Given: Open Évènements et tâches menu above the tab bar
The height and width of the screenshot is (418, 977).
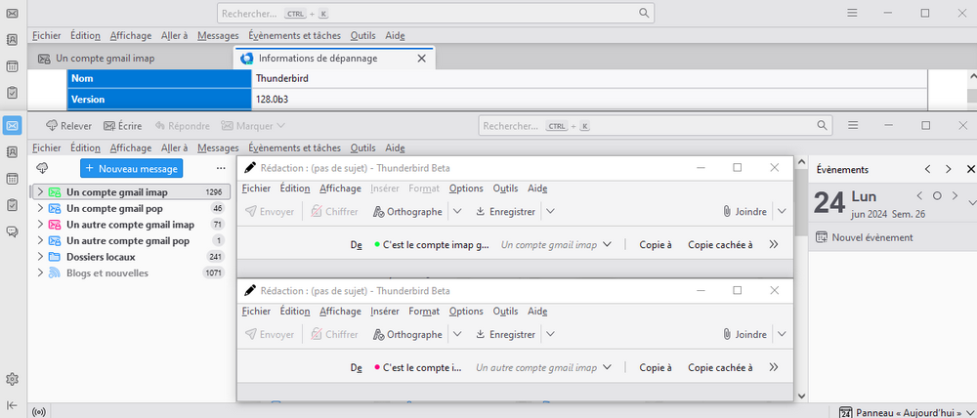Looking at the screenshot, I should click(294, 35).
